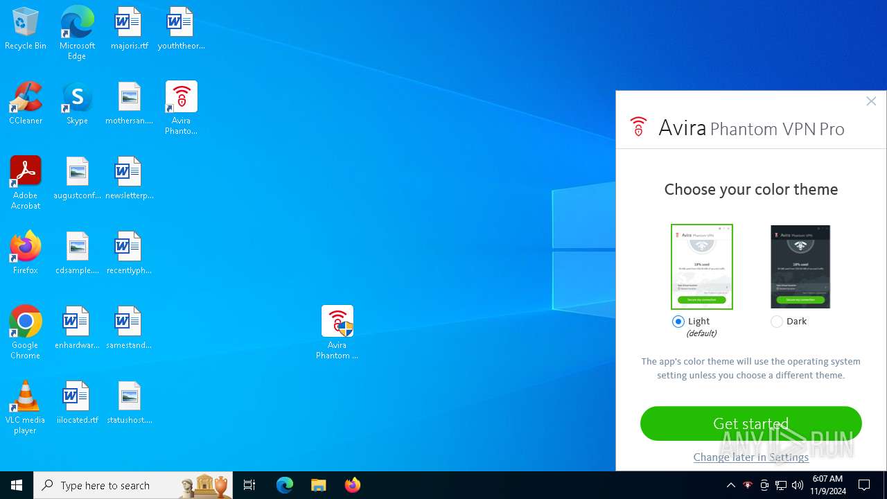Image resolution: width=887 pixels, height=499 pixels.
Task: Open Adobe Acrobat desktop shortcut
Action: [x=26, y=183]
